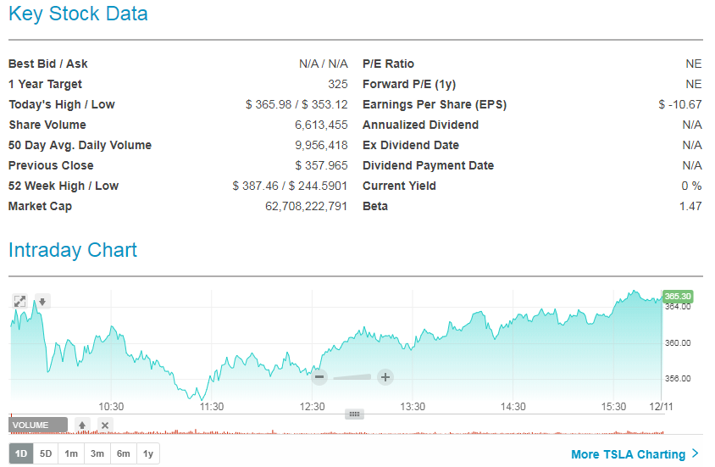Click the zoom slider track
This screenshot has height=467, width=715.
352,377
